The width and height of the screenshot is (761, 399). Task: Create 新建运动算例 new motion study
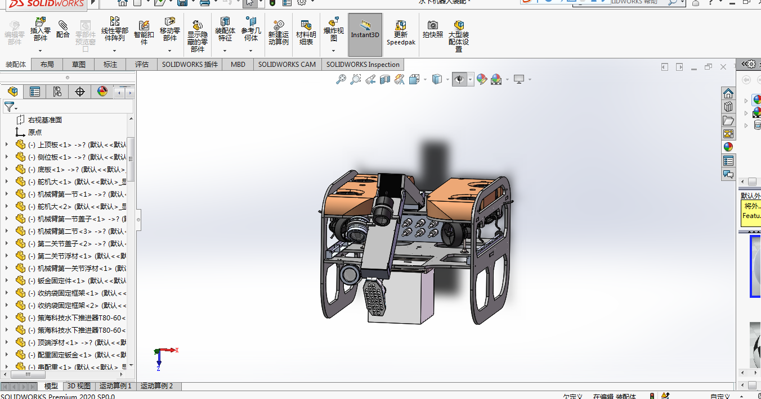[x=278, y=33]
